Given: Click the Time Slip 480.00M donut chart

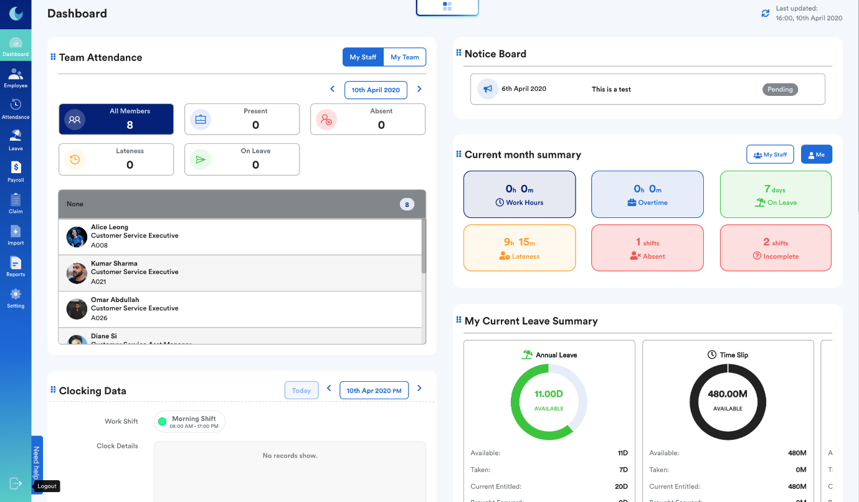Looking at the screenshot, I should click(x=728, y=402).
